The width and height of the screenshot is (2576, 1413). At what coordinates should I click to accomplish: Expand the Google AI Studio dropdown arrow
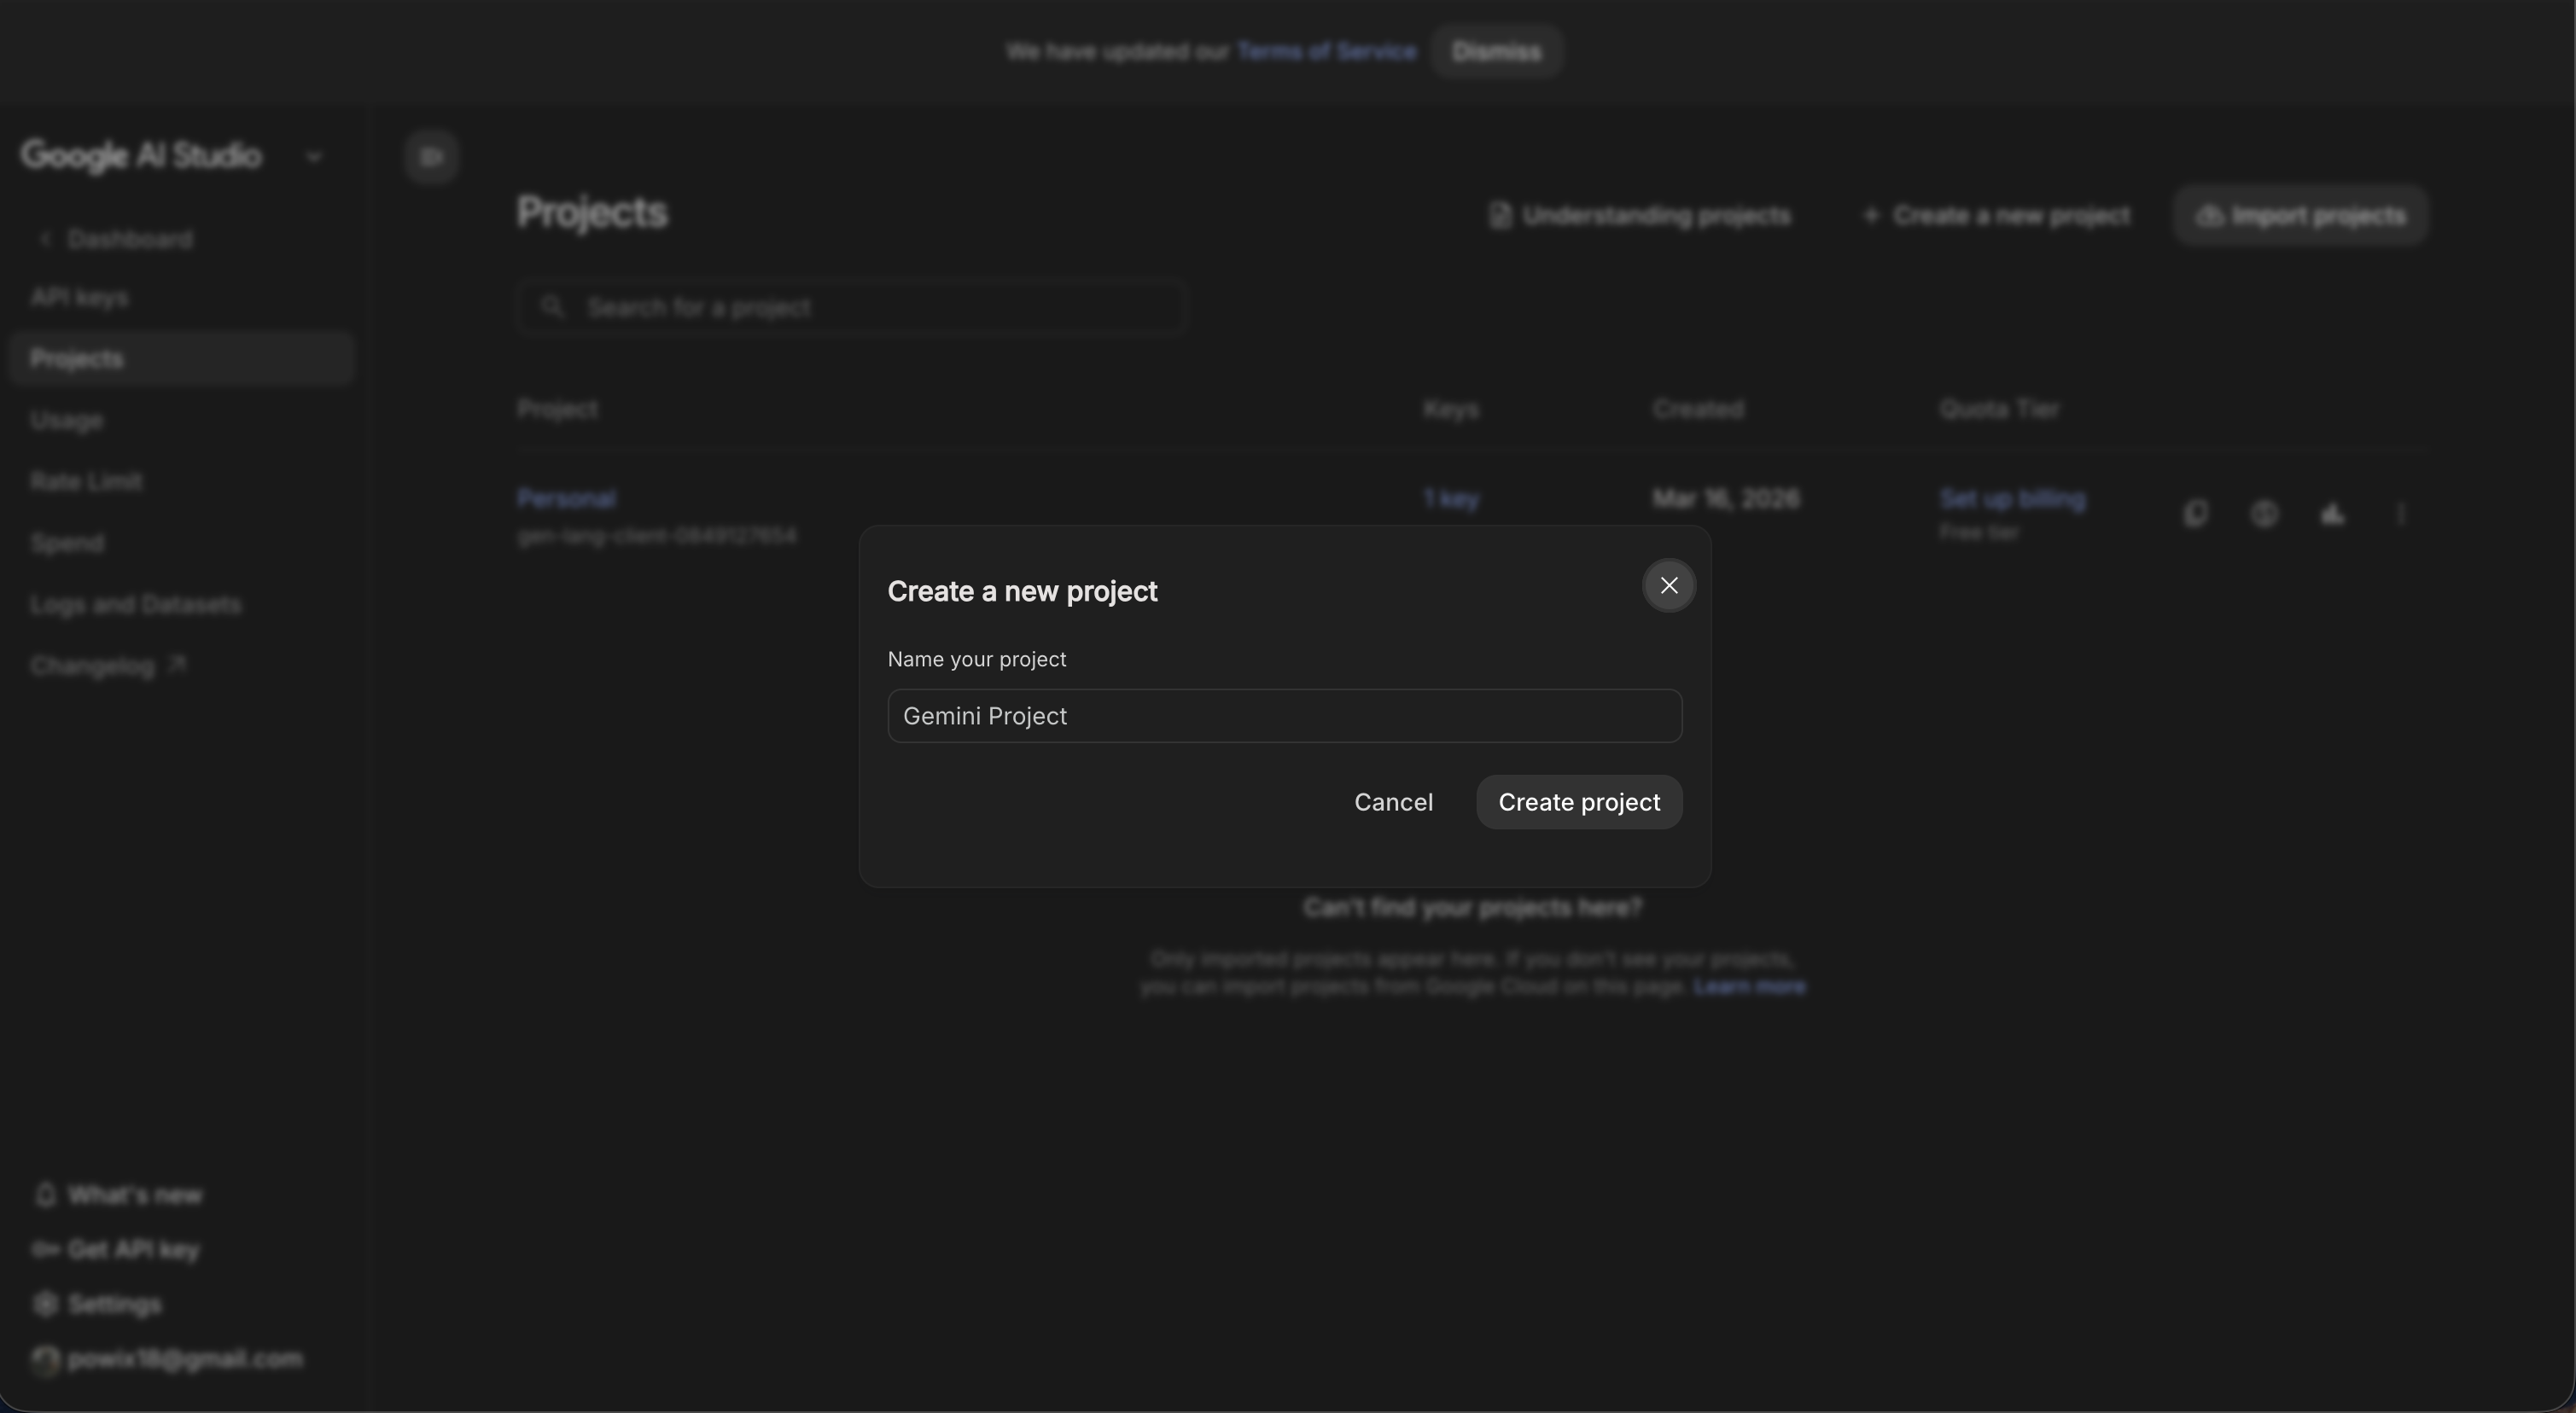314,157
